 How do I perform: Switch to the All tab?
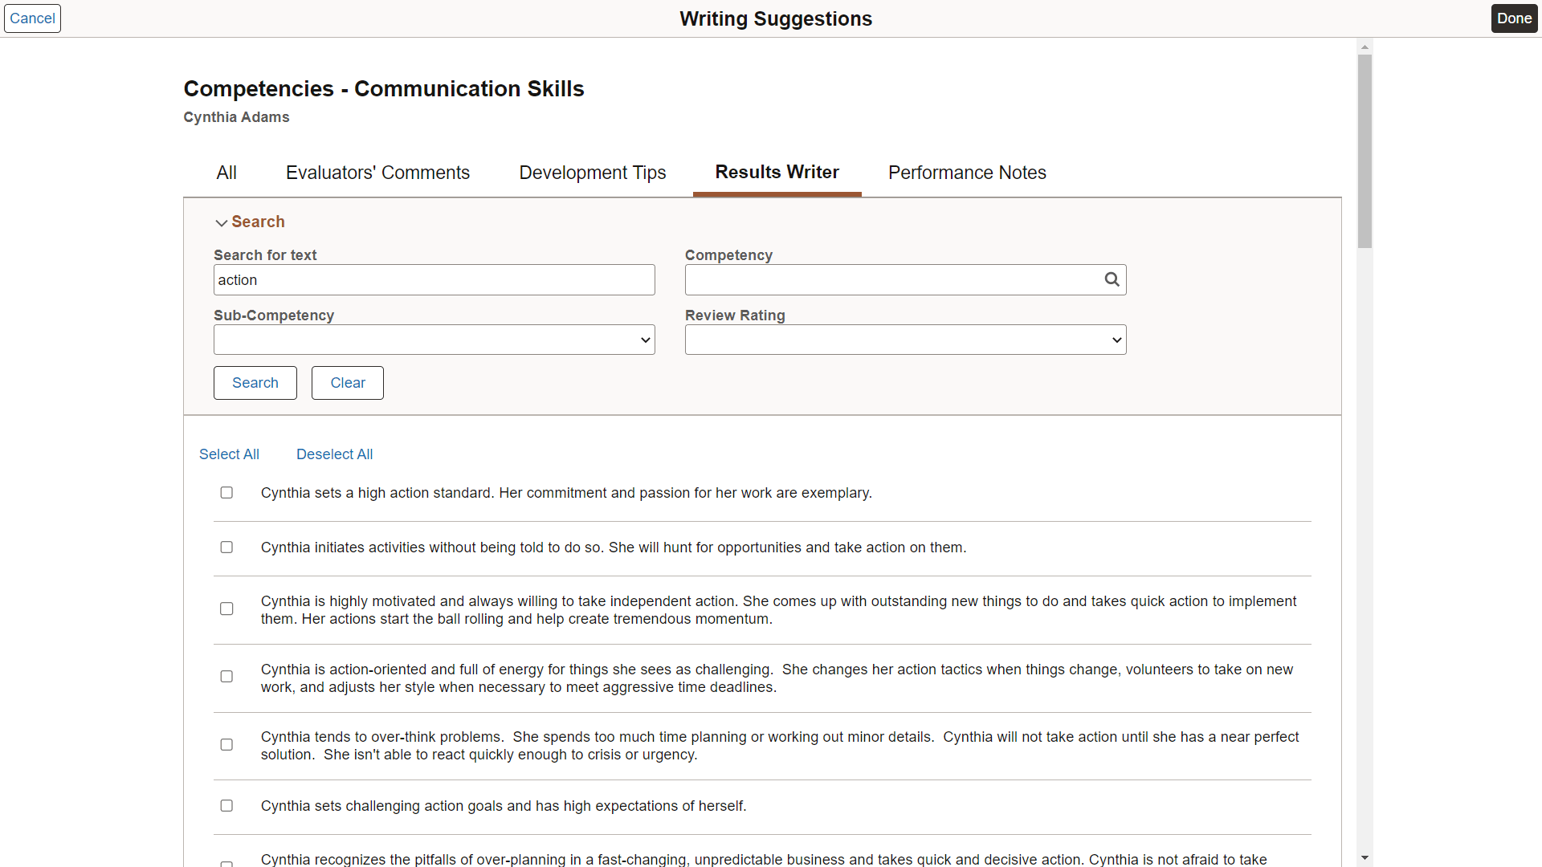[x=226, y=173]
